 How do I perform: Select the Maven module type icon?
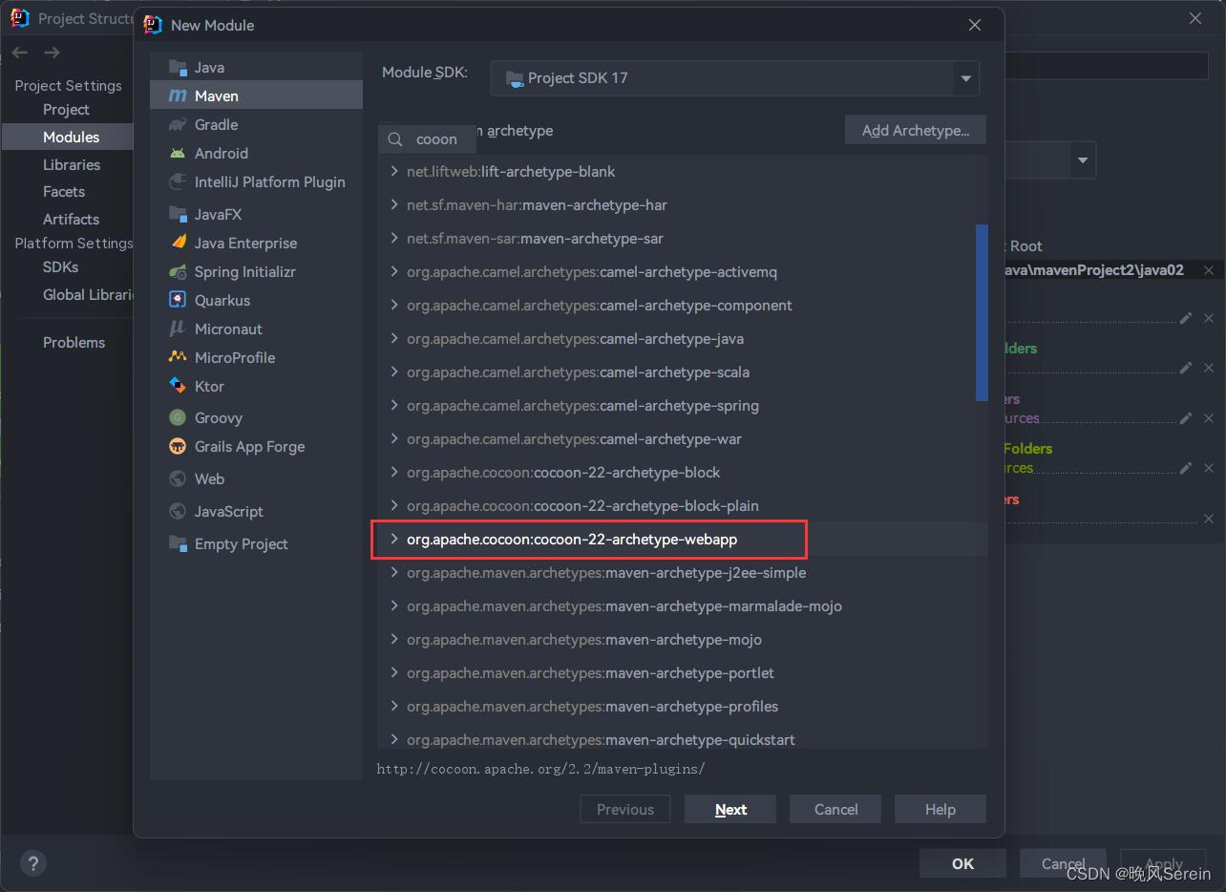[x=178, y=96]
